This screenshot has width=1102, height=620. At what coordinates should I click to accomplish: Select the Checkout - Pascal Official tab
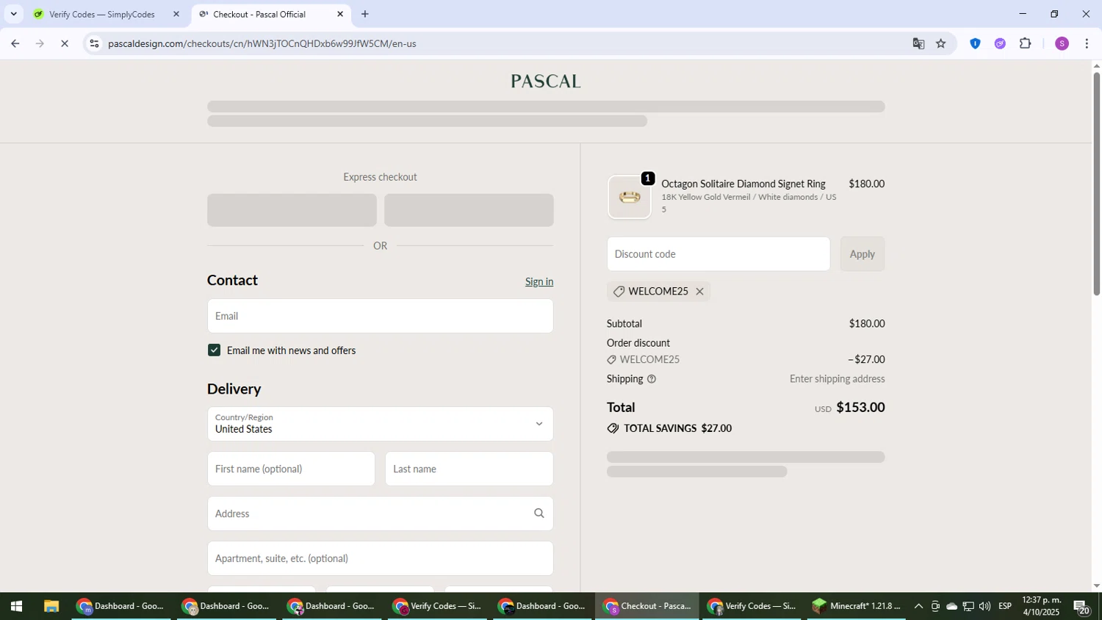pyautogui.click(x=270, y=14)
